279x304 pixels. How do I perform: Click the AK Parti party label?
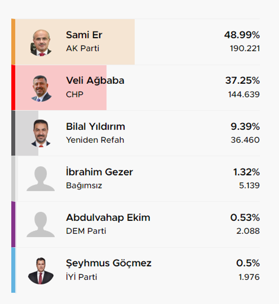pyautogui.click(x=83, y=48)
